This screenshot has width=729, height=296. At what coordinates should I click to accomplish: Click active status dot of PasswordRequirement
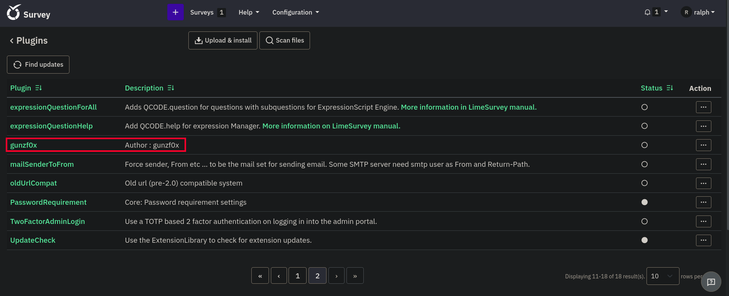click(645, 202)
